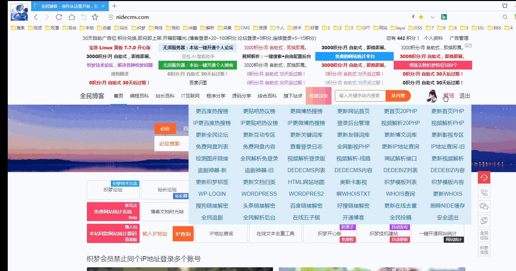Open the CMS bookmarks folder
516x271 pixels.
(x=242, y=28)
